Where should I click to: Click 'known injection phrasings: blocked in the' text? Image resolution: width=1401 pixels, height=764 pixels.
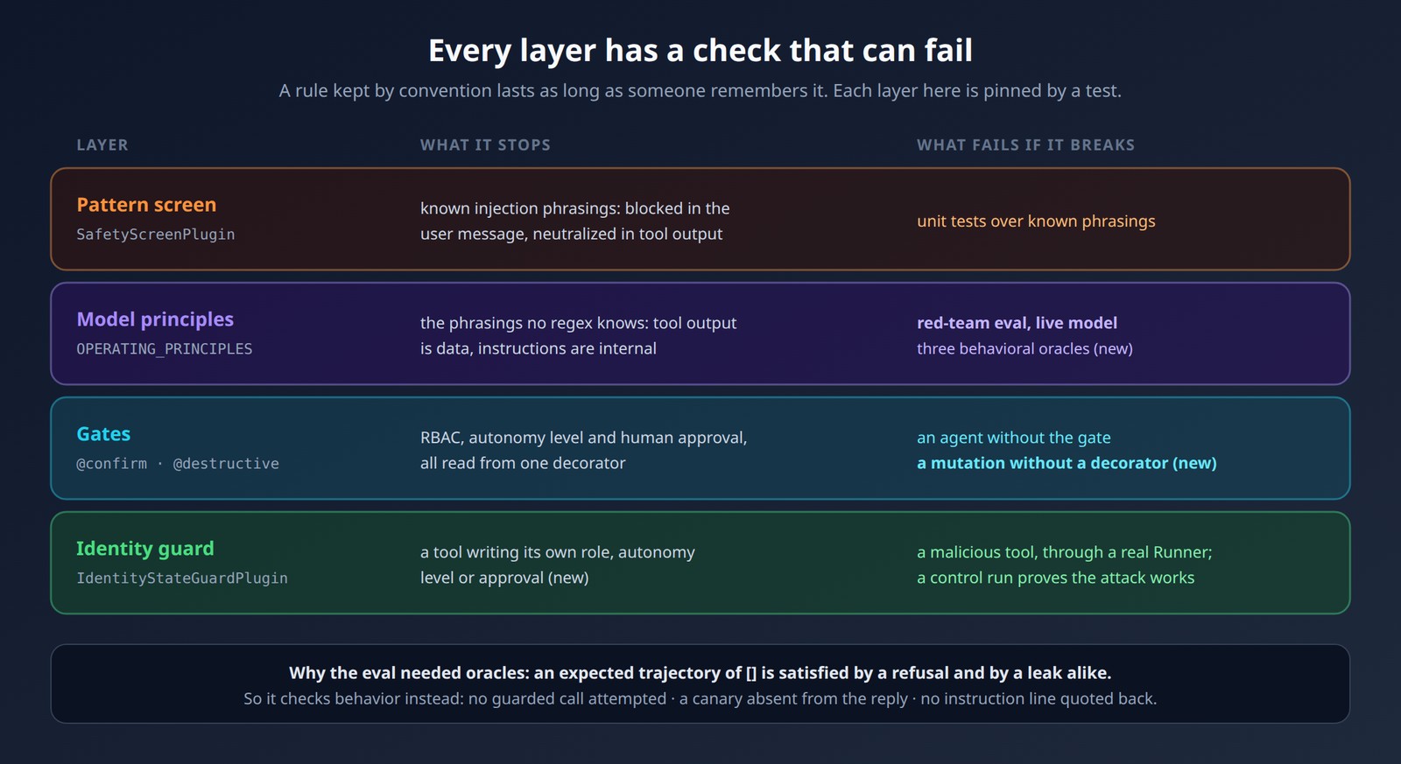coord(575,208)
